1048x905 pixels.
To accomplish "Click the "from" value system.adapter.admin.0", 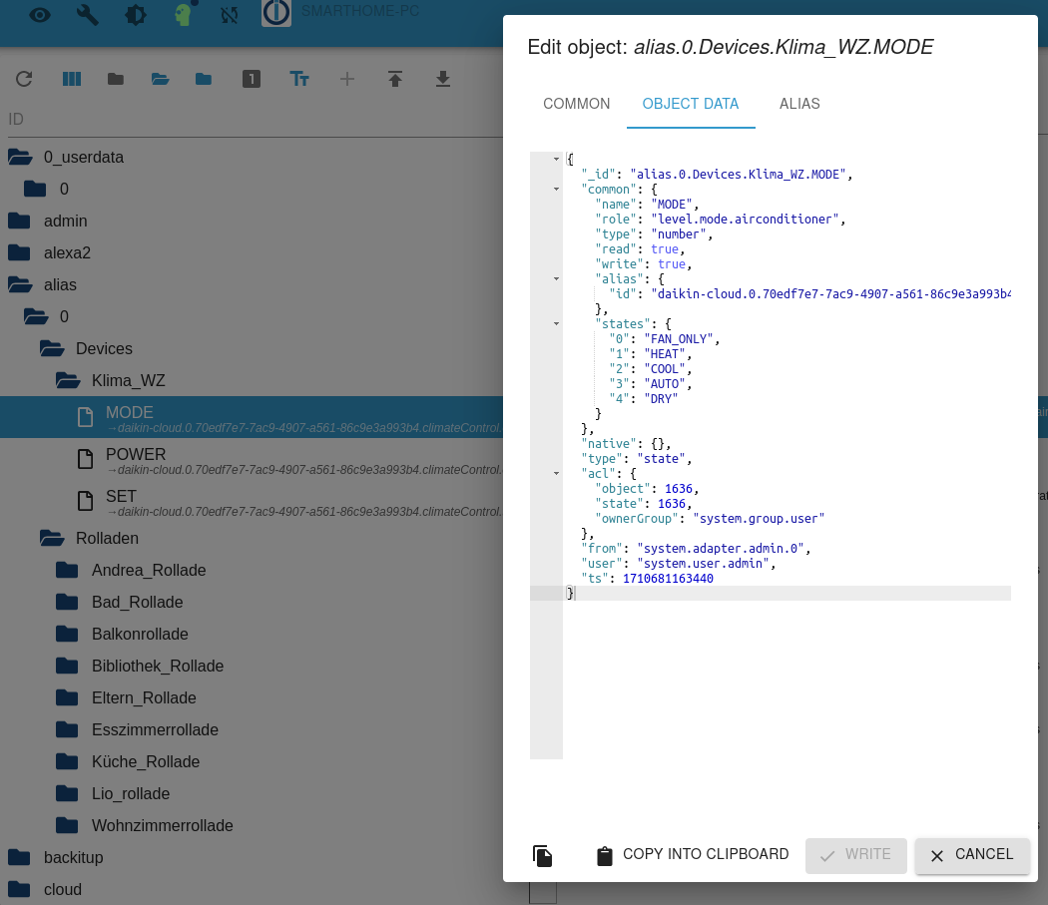I will [x=720, y=549].
